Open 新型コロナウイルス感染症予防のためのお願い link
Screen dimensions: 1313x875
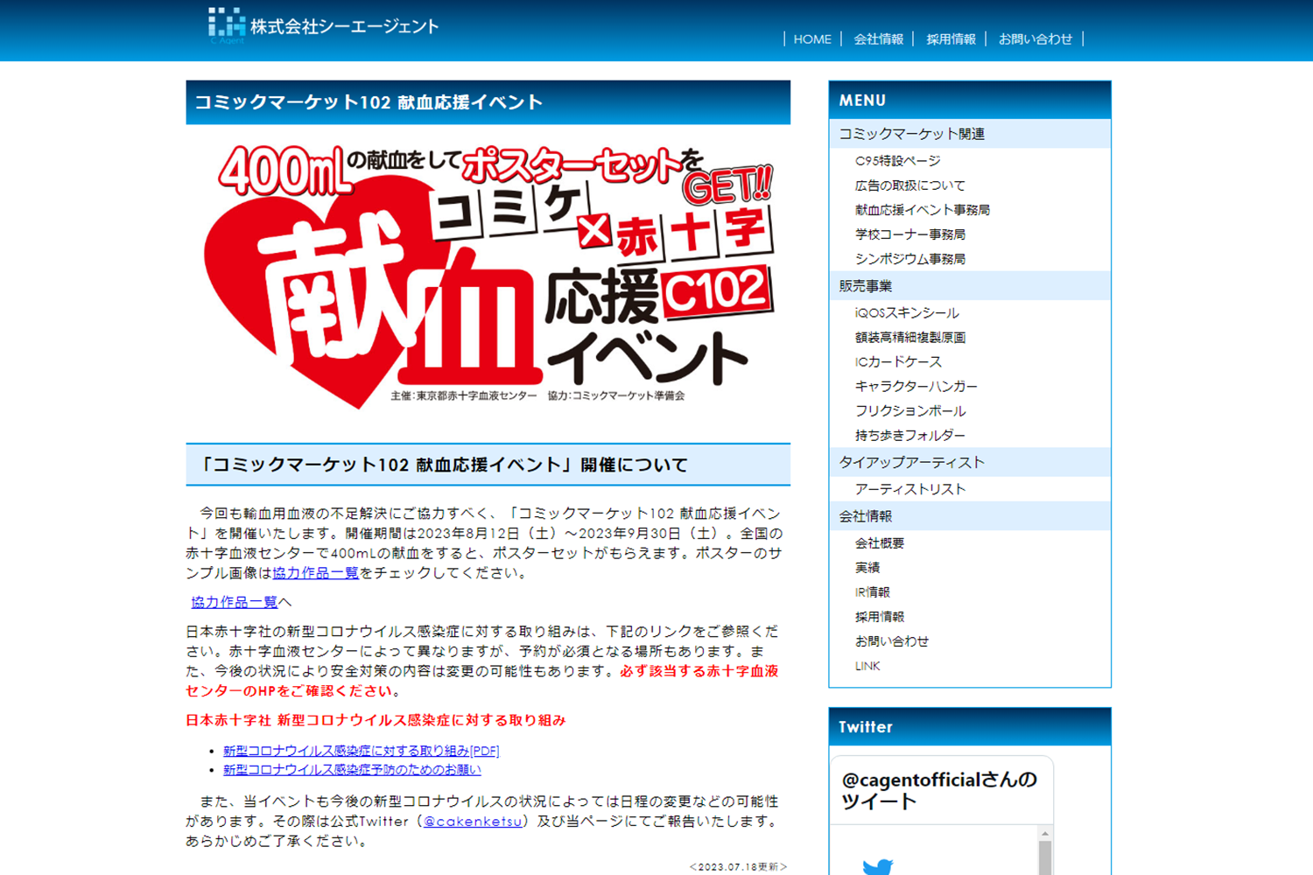[352, 770]
